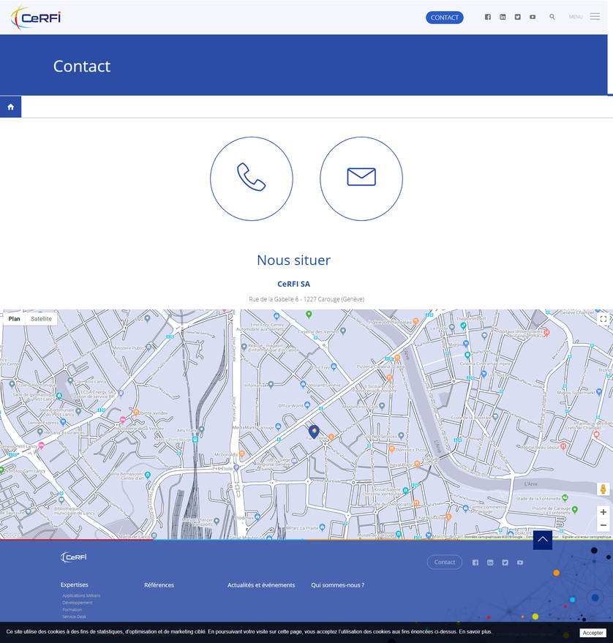Open Qui sommes-nous ? footer link

tap(337, 585)
